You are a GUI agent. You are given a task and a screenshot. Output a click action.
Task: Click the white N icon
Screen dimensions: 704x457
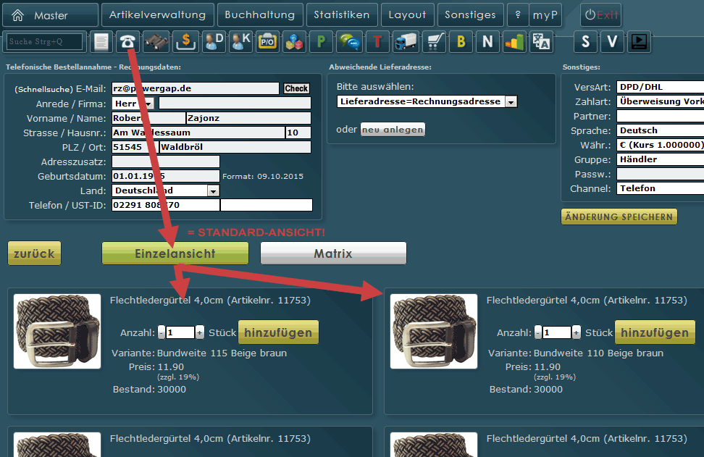(487, 42)
